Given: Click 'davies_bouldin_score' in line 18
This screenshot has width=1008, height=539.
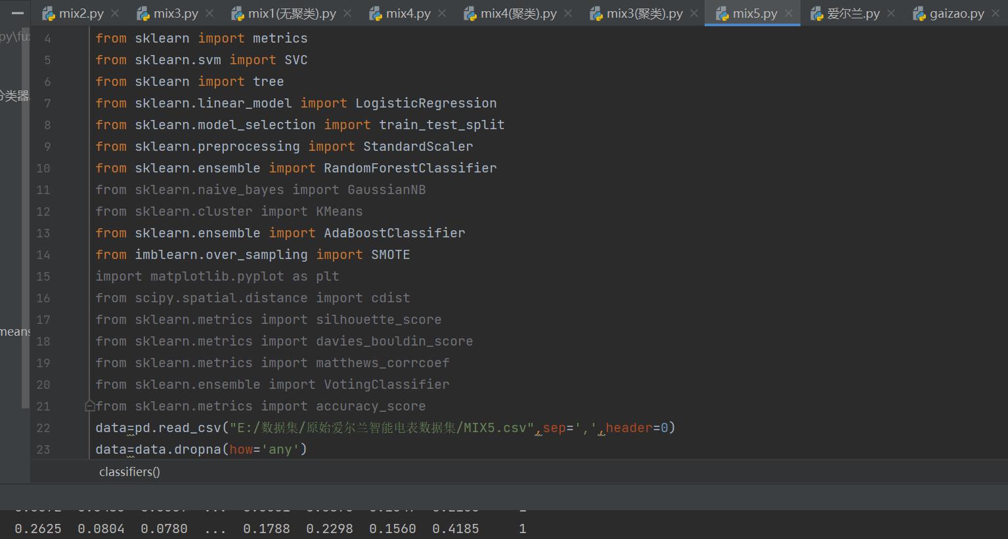Looking at the screenshot, I should 395,341.
